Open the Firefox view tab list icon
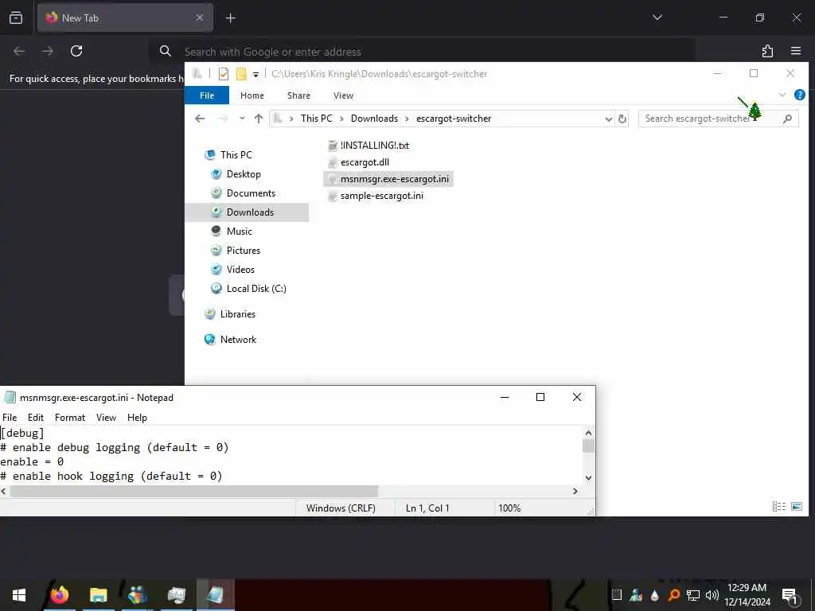Image resolution: width=815 pixels, height=611 pixels. pyautogui.click(x=16, y=18)
